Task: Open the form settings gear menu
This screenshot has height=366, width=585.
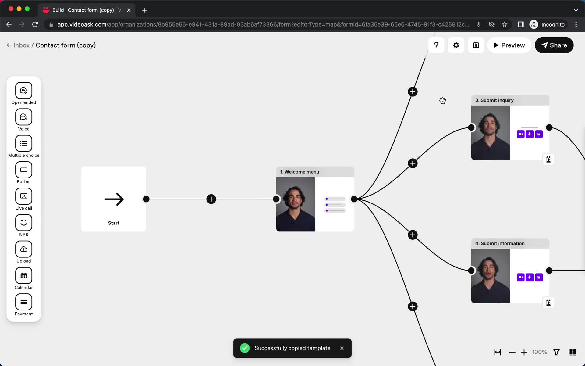Action: pos(456,45)
